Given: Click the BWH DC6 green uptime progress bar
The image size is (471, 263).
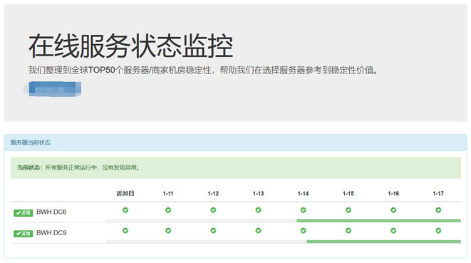Looking at the screenshot, I should point(378,221).
